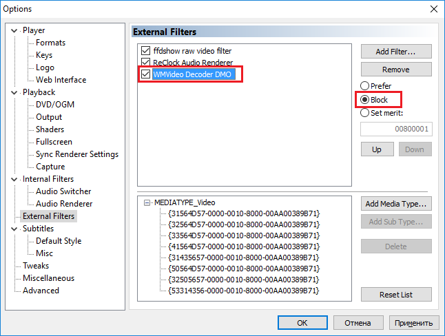The width and height of the screenshot is (445, 336).
Task: Select the Web Interface item
Action: 61,80
